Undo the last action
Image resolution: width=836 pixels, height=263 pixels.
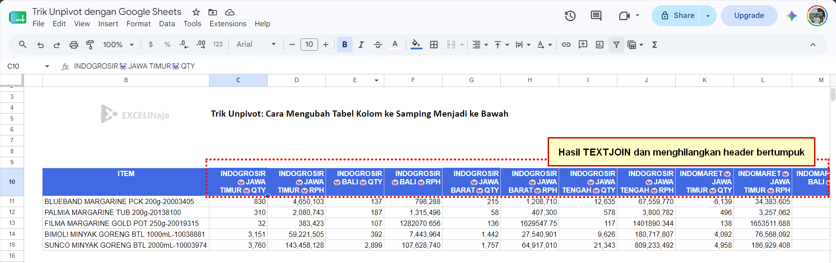40,45
